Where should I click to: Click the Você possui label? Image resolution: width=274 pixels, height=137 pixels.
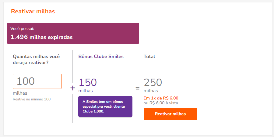coord(22,29)
